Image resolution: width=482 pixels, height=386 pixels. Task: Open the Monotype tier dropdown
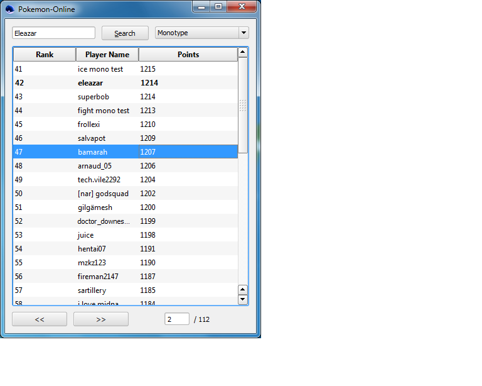click(202, 33)
